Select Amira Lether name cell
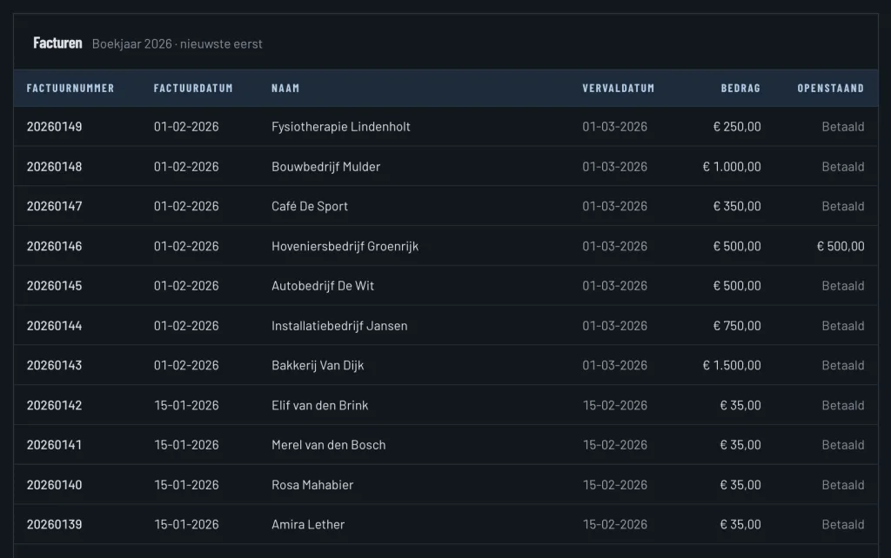Screen dimensions: 891x558 tap(308, 524)
